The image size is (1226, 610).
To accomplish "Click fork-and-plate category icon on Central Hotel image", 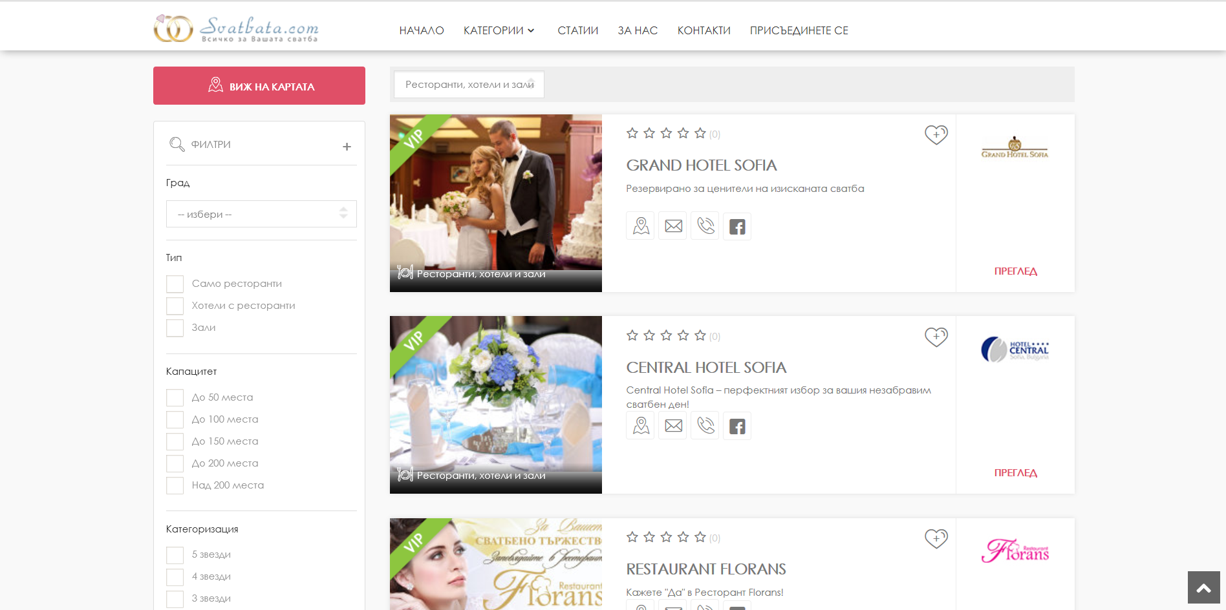I will point(405,474).
